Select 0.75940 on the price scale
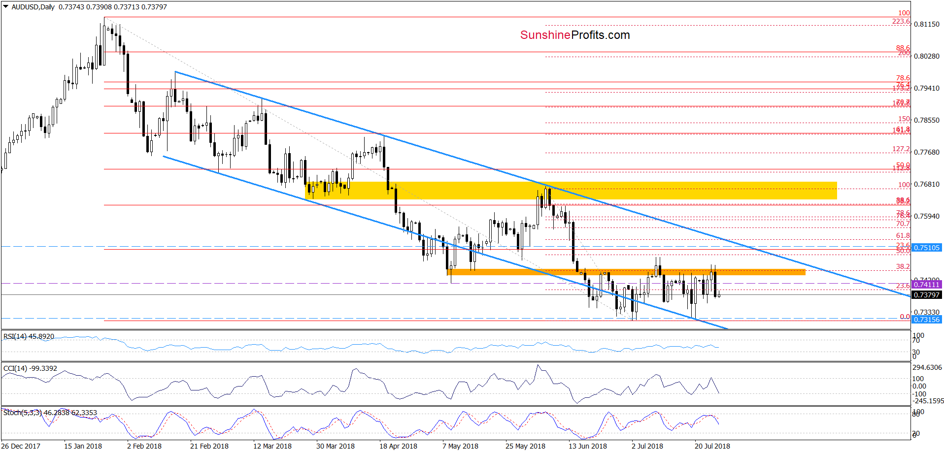The image size is (944, 453). pos(927,216)
